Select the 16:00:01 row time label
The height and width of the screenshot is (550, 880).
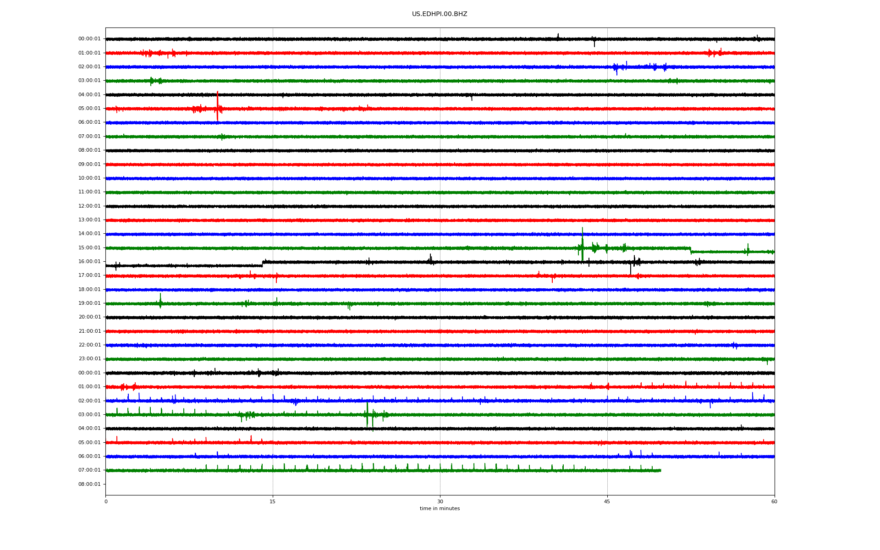[89, 261]
